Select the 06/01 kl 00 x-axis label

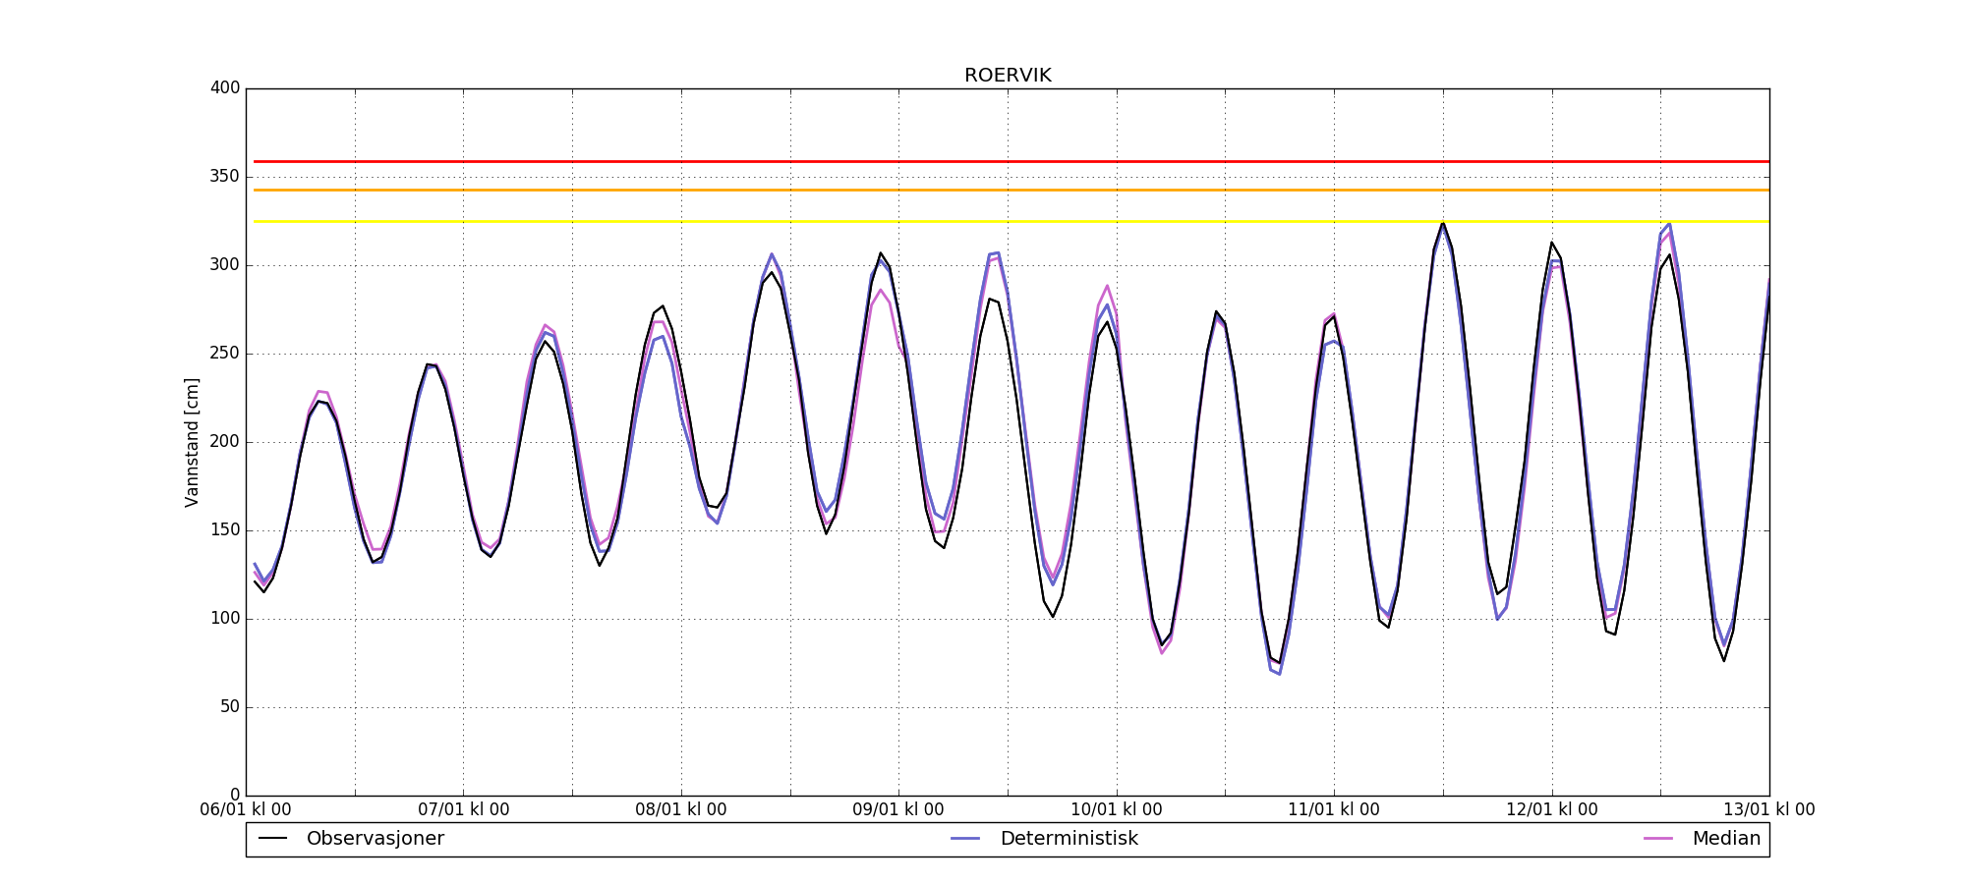(246, 810)
